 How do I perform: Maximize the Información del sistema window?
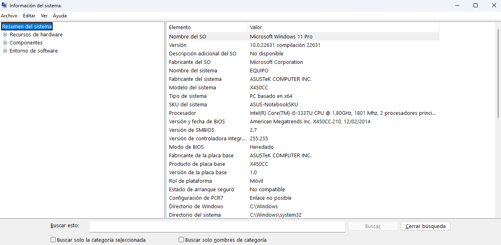pyautogui.click(x=476, y=5)
